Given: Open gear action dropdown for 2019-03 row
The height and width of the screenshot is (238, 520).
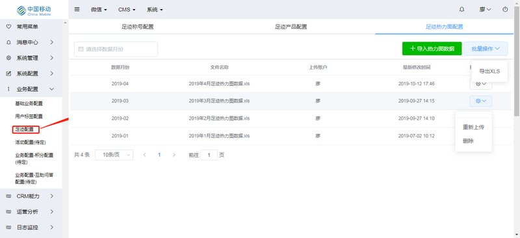Looking at the screenshot, I should point(481,101).
